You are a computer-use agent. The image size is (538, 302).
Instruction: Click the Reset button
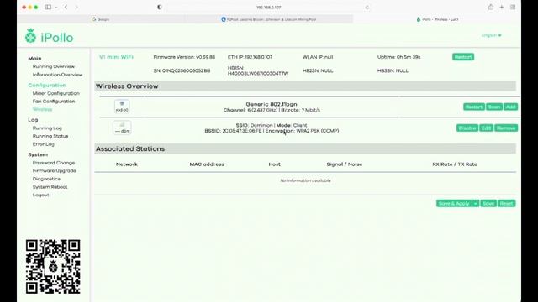click(x=506, y=203)
